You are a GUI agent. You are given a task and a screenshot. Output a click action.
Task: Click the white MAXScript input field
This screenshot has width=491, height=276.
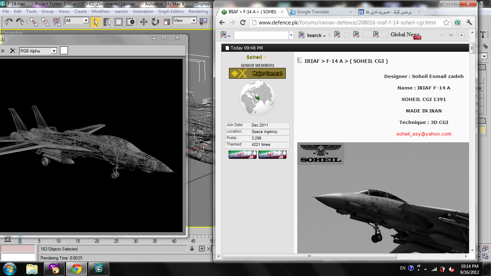click(18, 257)
